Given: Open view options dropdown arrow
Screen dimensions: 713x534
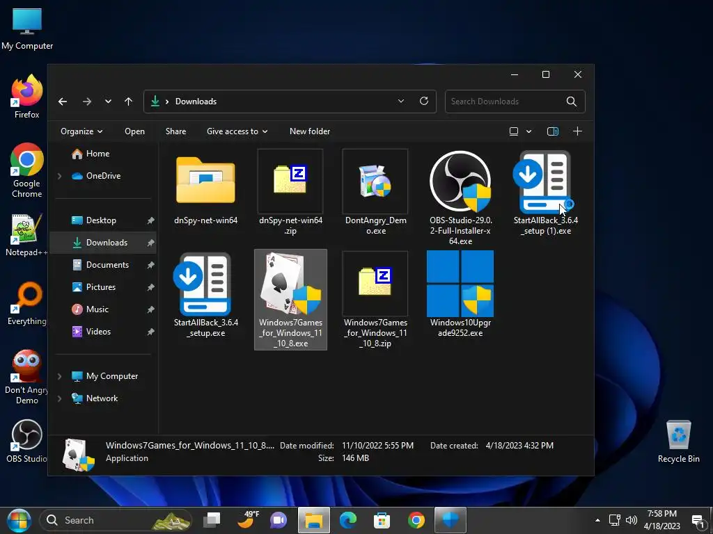Looking at the screenshot, I should coord(529,131).
